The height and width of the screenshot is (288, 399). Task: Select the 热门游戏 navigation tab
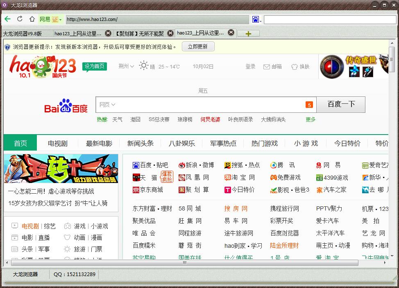coord(265,143)
